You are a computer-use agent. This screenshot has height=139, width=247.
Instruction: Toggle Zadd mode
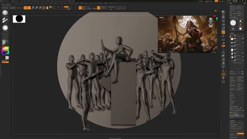click(x=66, y=7)
